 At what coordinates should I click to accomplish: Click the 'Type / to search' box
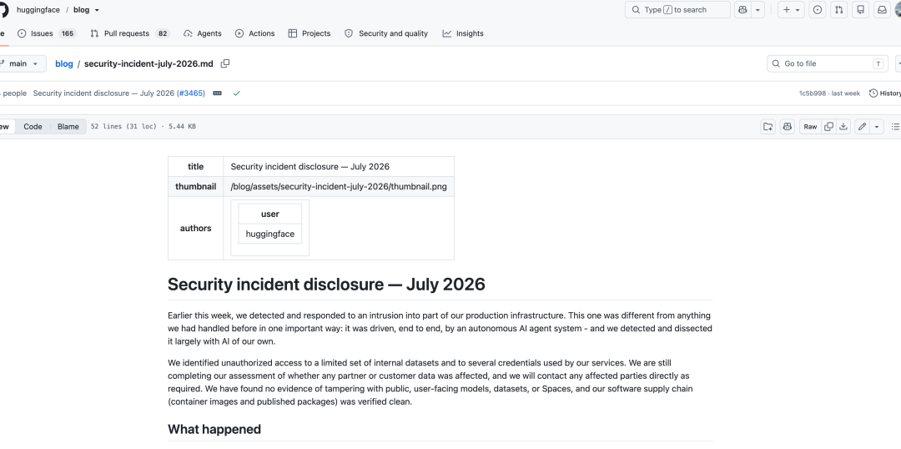tap(677, 10)
